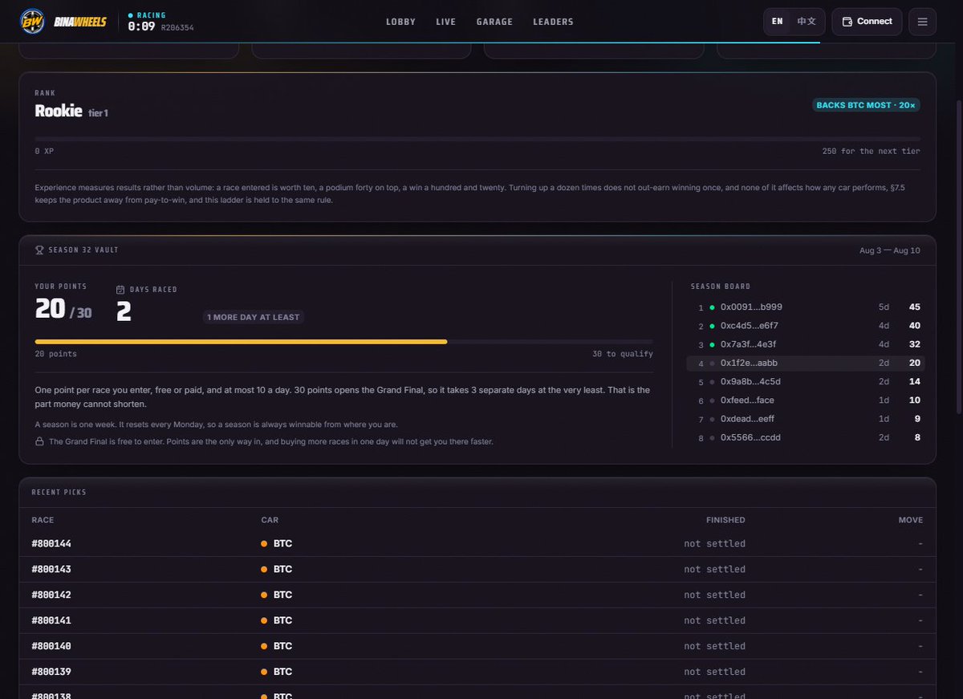Click the 45 points score of top racer
Screen dimensions: 963x699
tap(914, 307)
